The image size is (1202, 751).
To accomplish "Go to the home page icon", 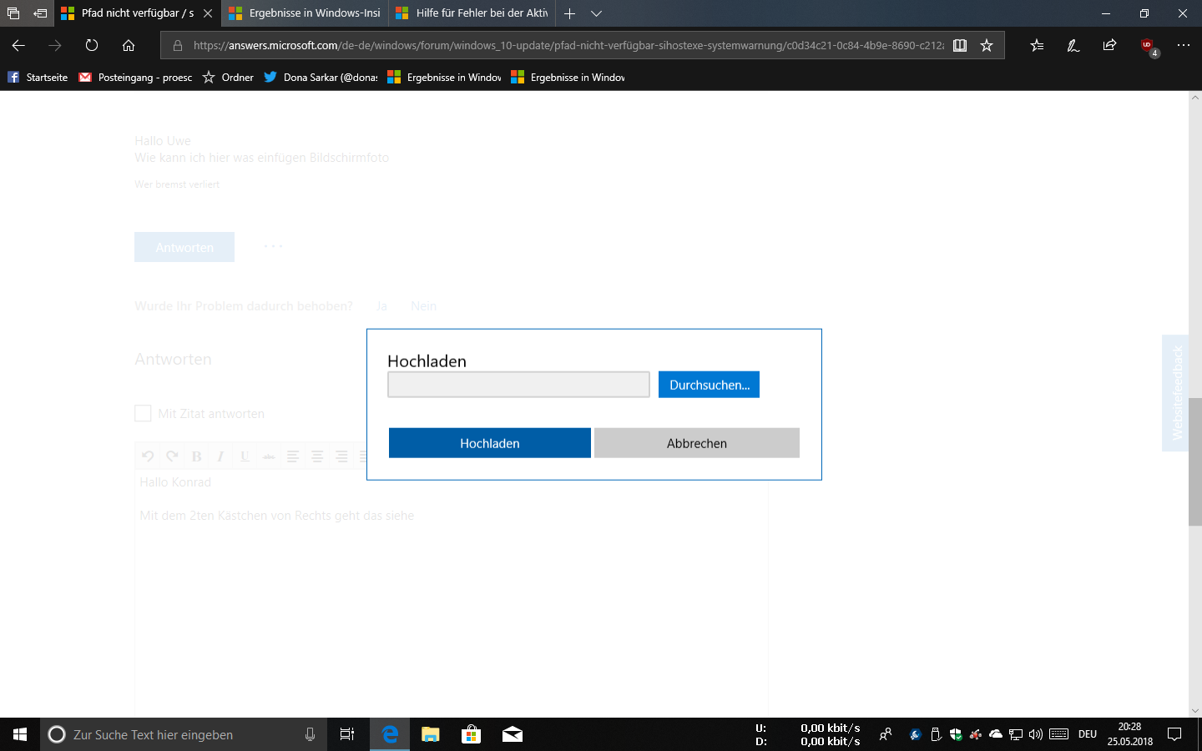I will click(128, 45).
